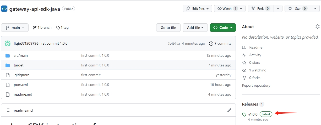Click the readme.md outline list icon

point(8,110)
